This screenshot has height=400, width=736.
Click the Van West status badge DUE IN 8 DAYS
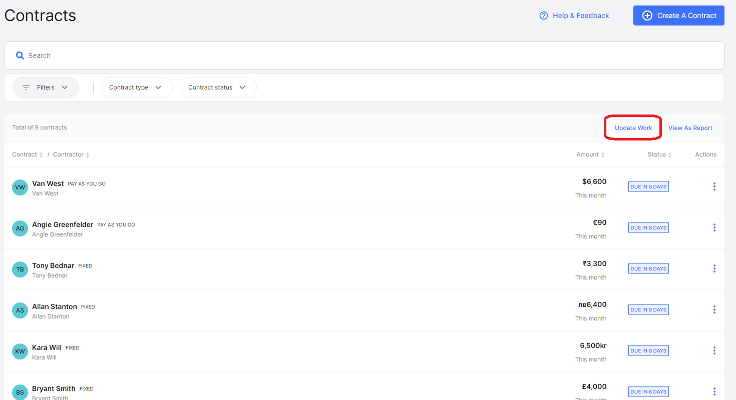(648, 186)
